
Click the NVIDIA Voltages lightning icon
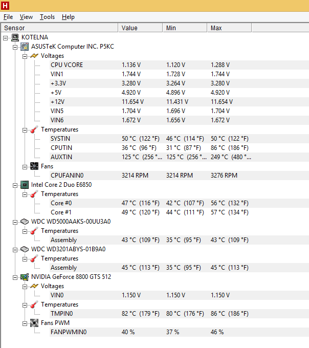point(34,286)
